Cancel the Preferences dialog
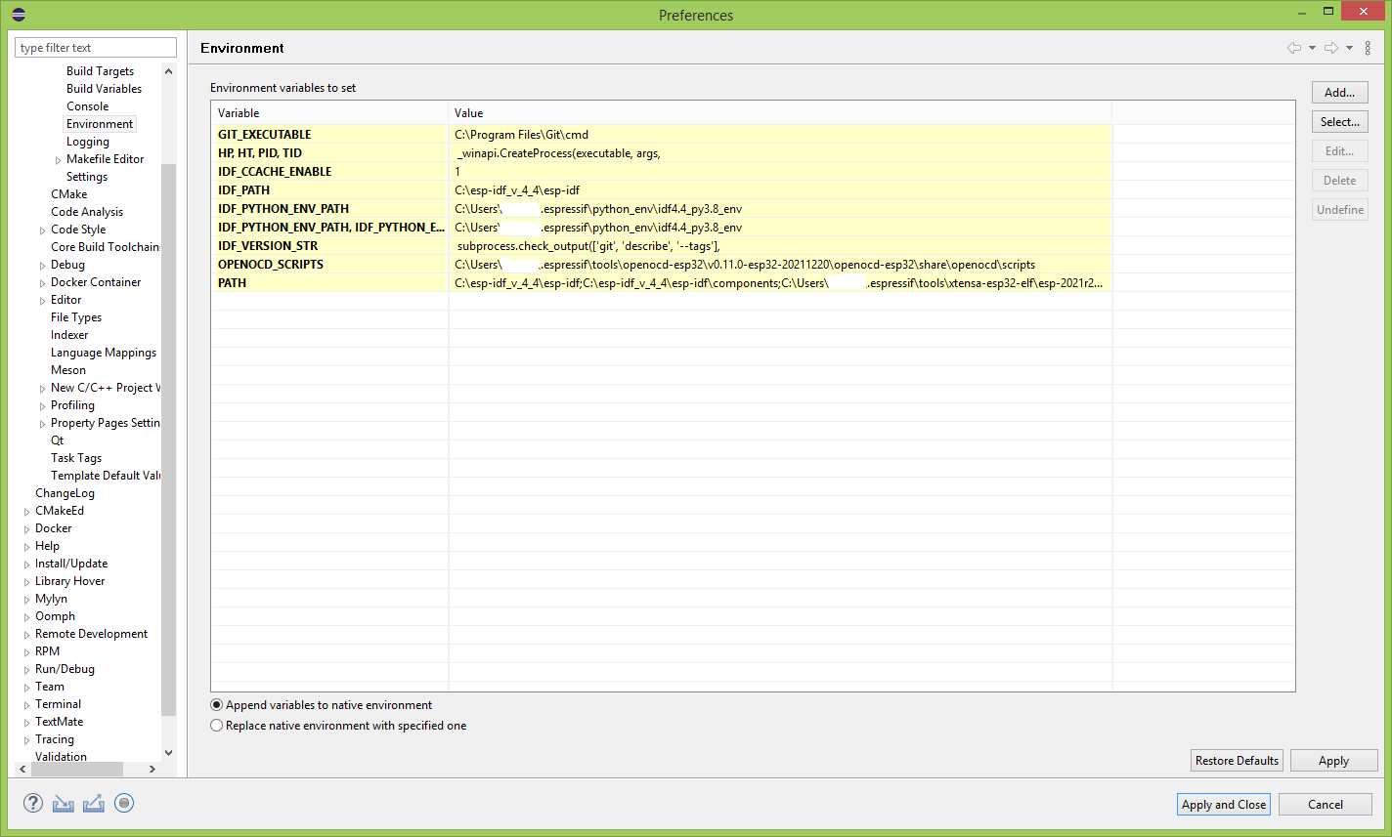Viewport: 1392px width, 837px height. [1326, 805]
